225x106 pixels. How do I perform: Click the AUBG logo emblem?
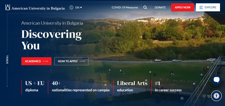[x=8, y=7]
